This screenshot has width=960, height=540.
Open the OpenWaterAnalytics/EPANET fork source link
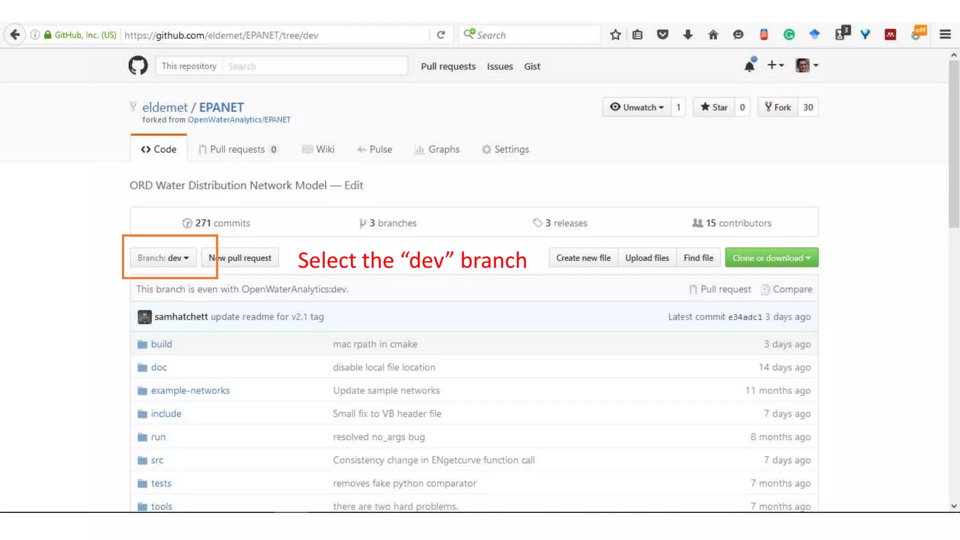(x=239, y=120)
